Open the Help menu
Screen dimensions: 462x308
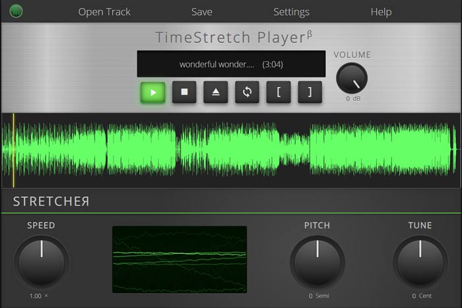click(x=381, y=12)
